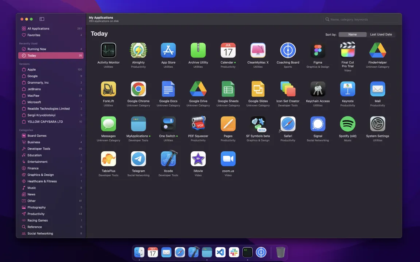Filter by vendor MacPaw
Screen dimensions: 420x262
click(51, 95)
